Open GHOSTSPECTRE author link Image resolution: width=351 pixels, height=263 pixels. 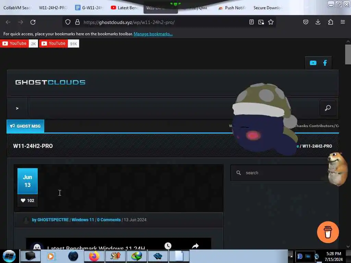(x=53, y=220)
